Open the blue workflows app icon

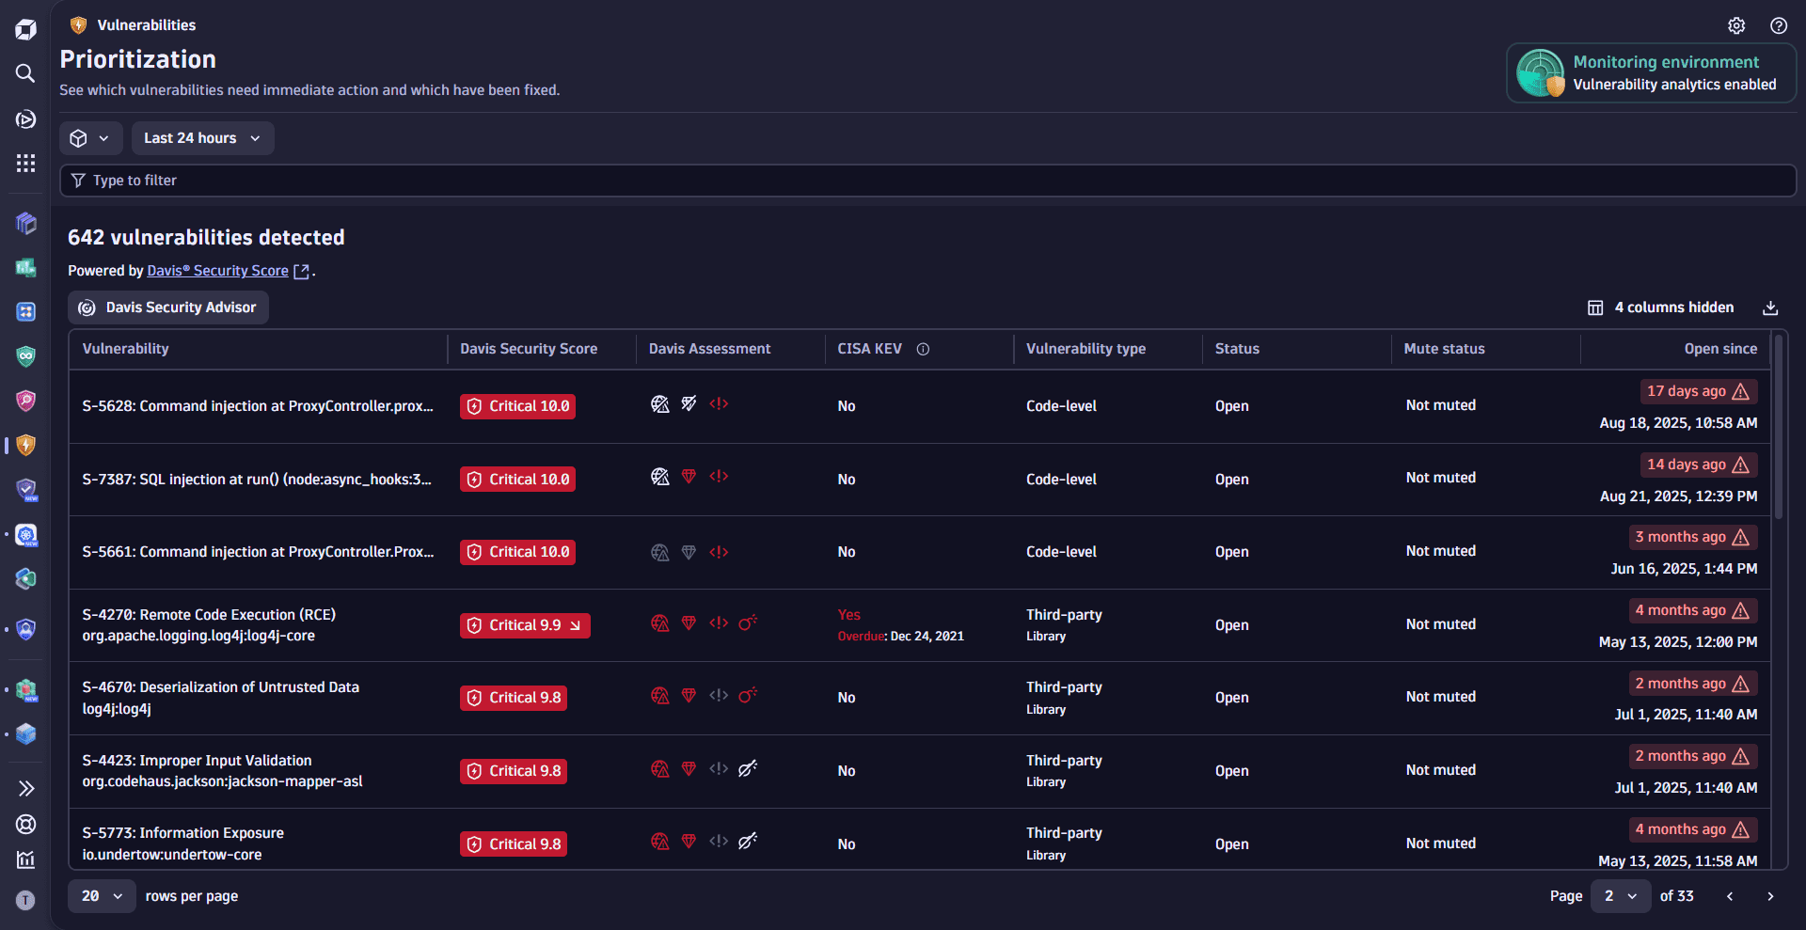point(25,311)
